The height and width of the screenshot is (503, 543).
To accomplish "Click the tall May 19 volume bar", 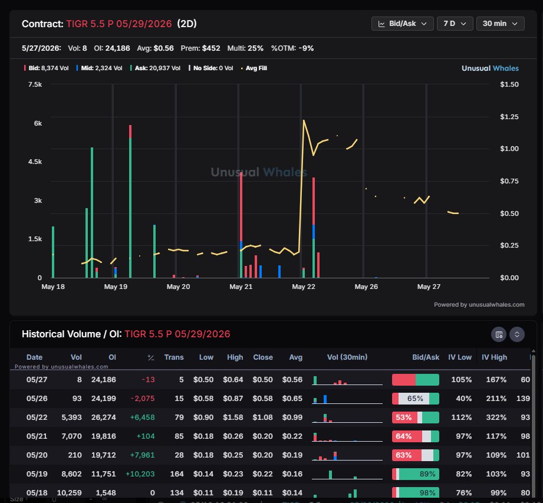I will point(130,201).
